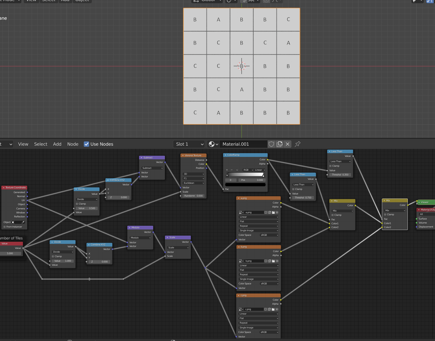Open the image file folder icon in the b.png node
Image resolution: width=435 pixels, height=341 pixels.
273,261
